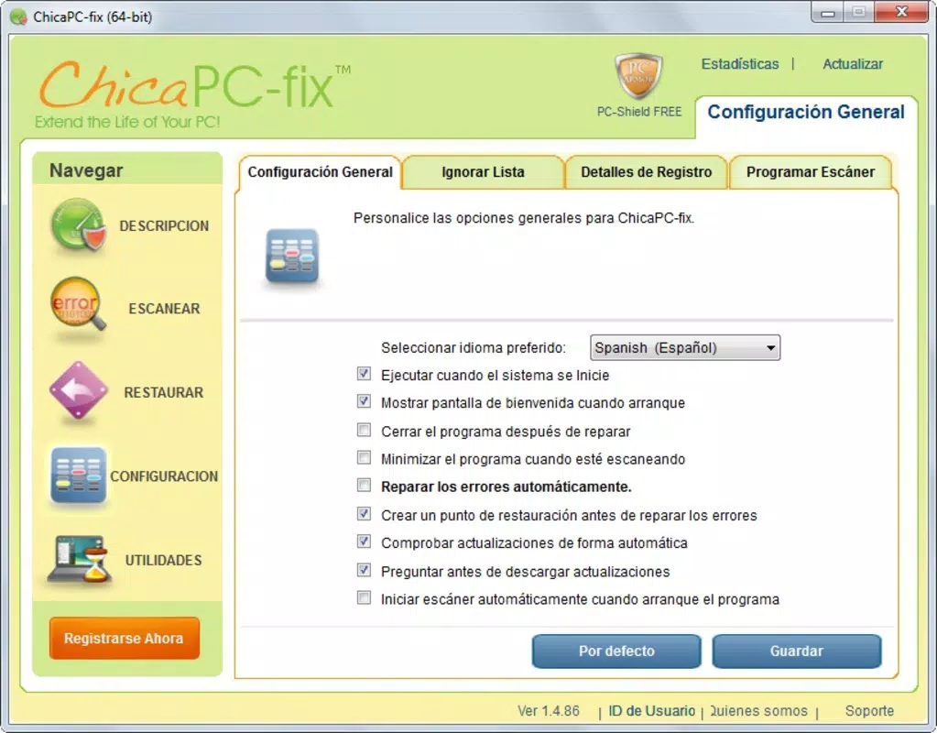Select RESTAURAR navigation label

pos(164,392)
